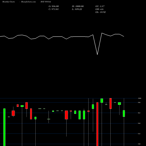Viewport: 146px width, 146px height.
Task: Click the 890 price axis label
Action: pos(139,144)
